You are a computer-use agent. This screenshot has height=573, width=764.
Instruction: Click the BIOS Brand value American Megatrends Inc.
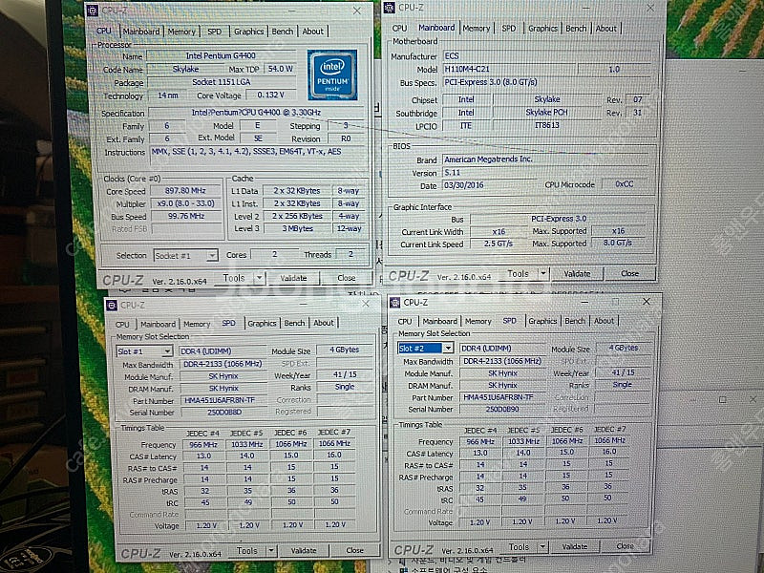click(545, 159)
